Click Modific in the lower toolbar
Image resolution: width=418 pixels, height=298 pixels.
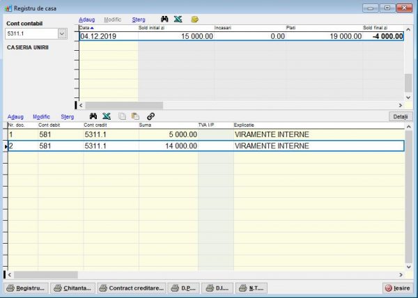coord(41,116)
